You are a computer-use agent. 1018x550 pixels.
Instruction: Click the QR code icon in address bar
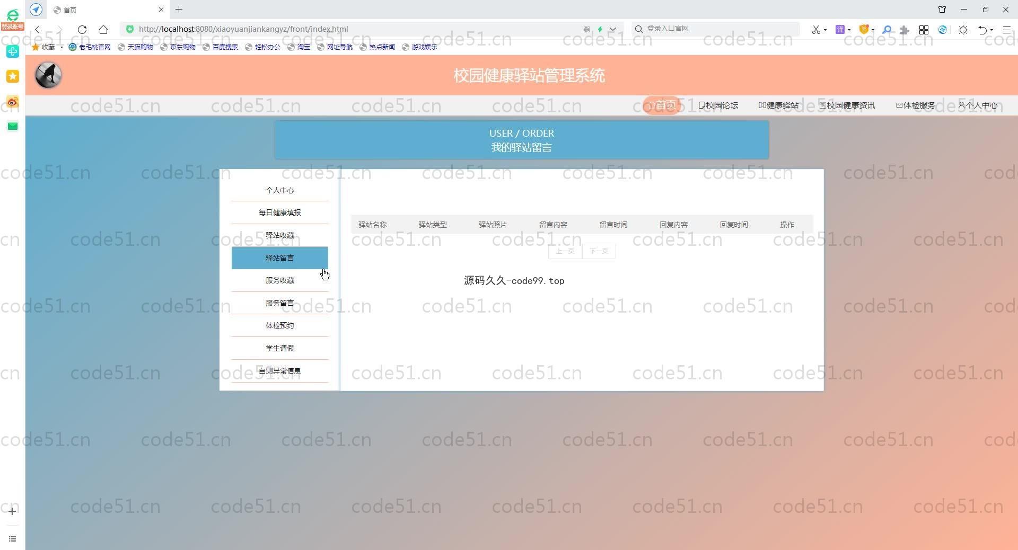(x=586, y=29)
